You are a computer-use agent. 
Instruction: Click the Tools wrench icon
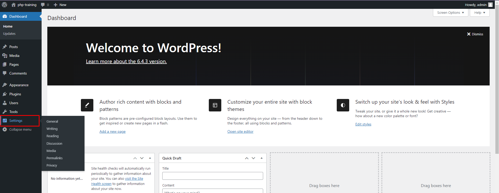click(x=5, y=112)
